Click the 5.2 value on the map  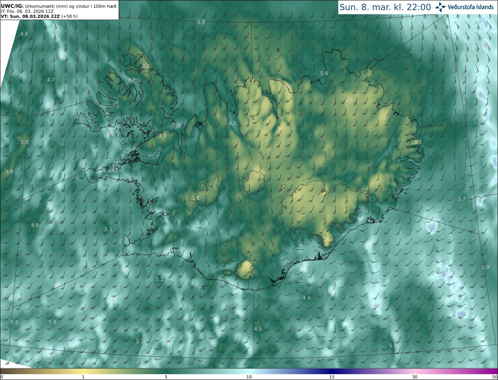[160, 279]
